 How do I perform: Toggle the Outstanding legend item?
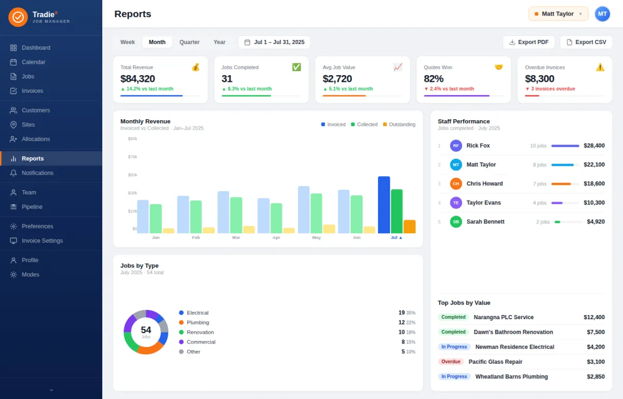pos(399,124)
